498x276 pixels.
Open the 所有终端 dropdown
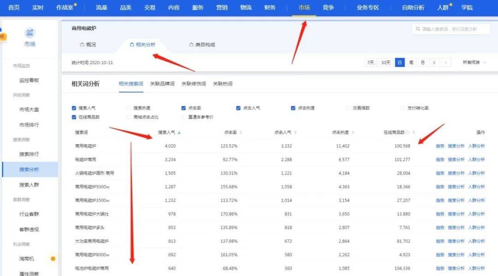pos(474,63)
